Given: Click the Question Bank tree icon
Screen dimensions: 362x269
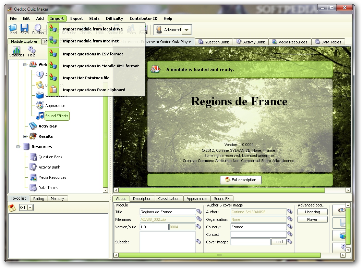Looking at the screenshot, I should pos(34,157).
